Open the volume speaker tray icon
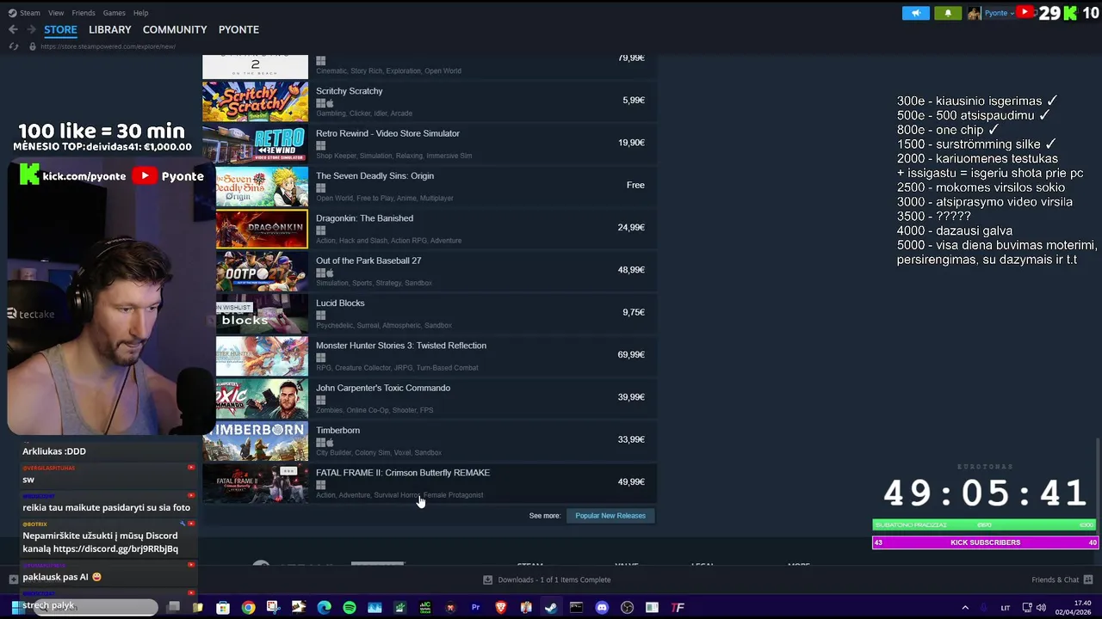The width and height of the screenshot is (1102, 619). click(1042, 608)
